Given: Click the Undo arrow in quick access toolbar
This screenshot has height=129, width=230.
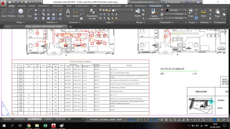Looking at the screenshot, I should (x=30, y=2).
